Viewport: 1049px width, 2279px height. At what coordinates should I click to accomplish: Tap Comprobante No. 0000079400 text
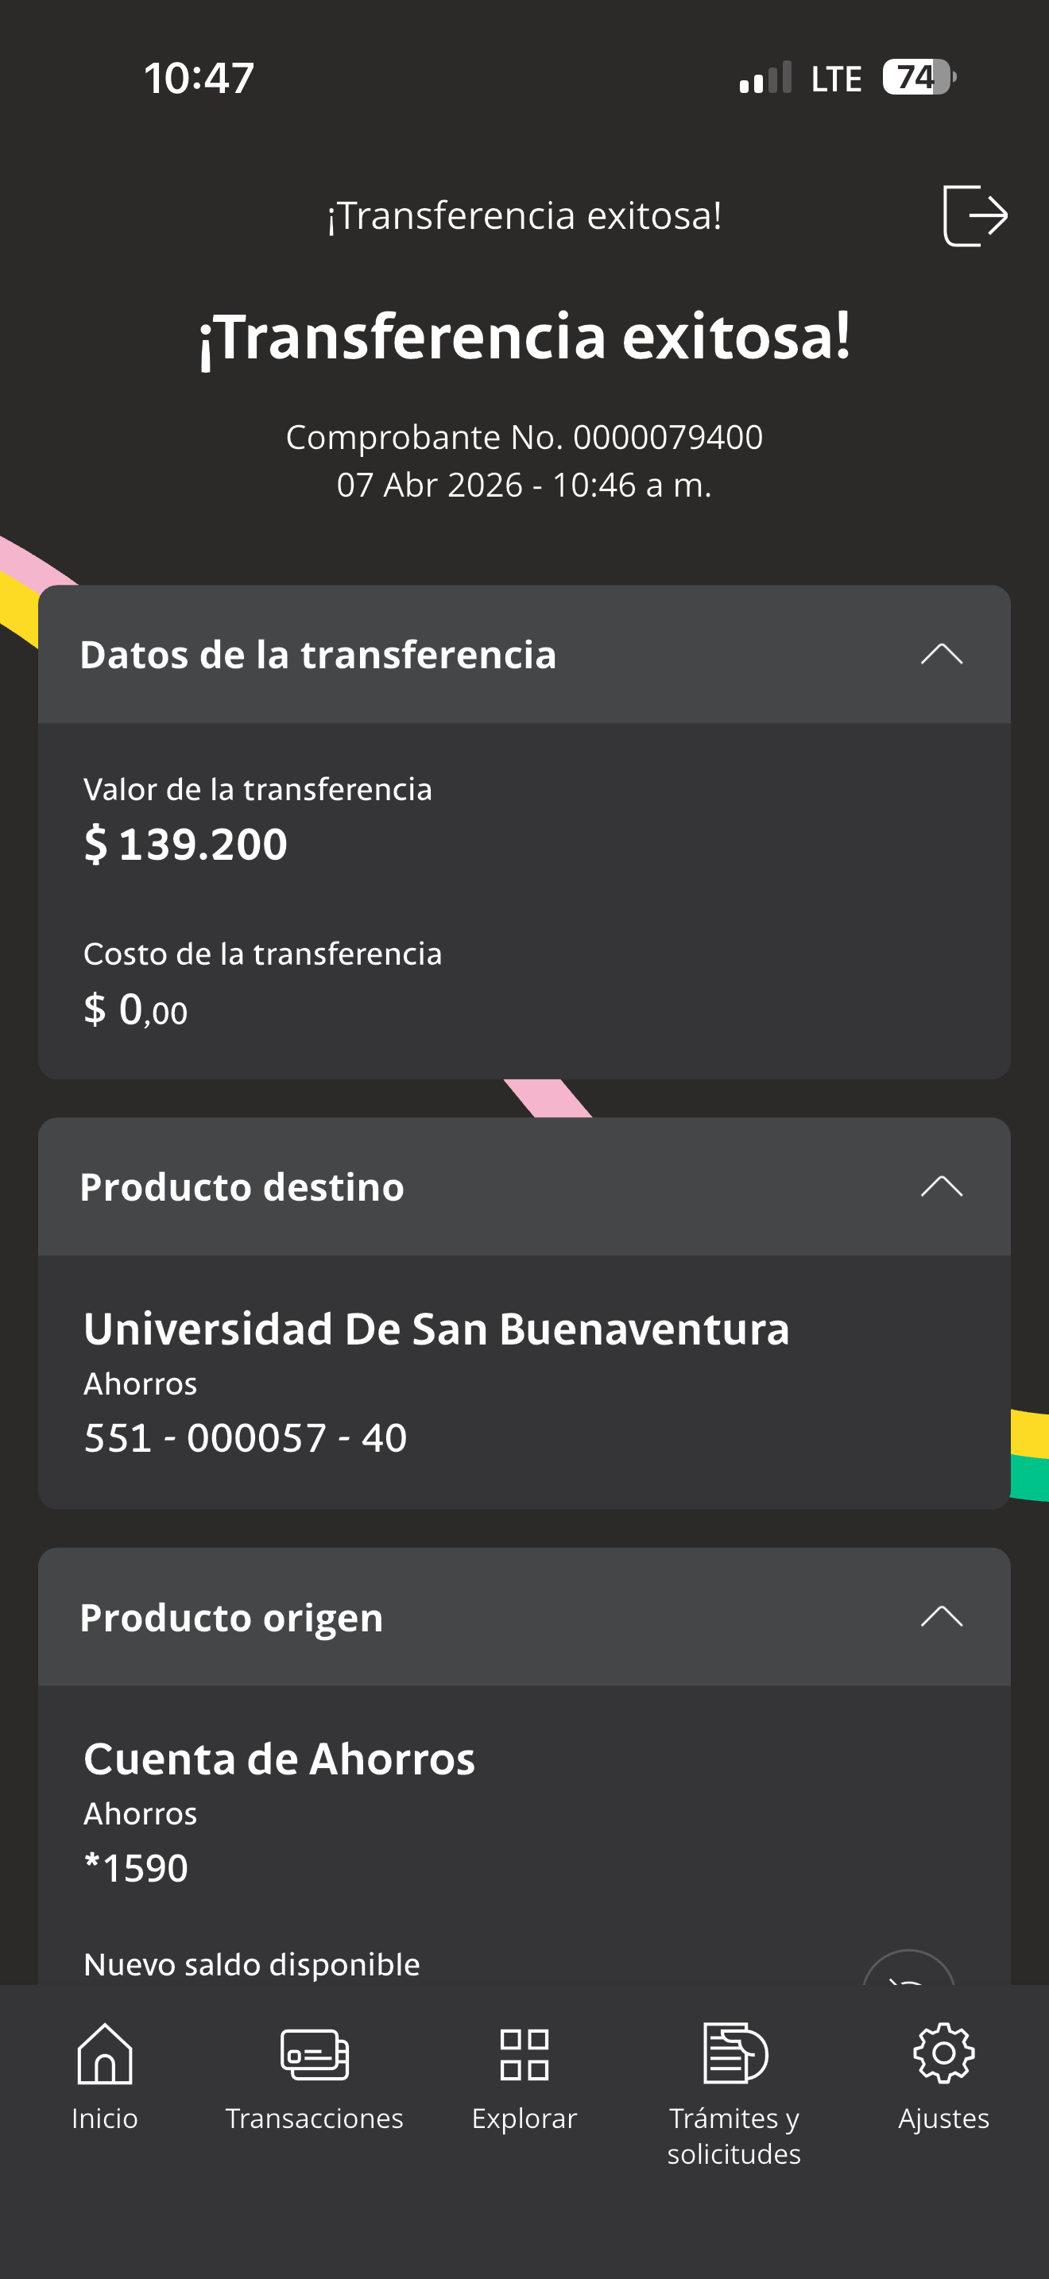pyautogui.click(x=524, y=436)
